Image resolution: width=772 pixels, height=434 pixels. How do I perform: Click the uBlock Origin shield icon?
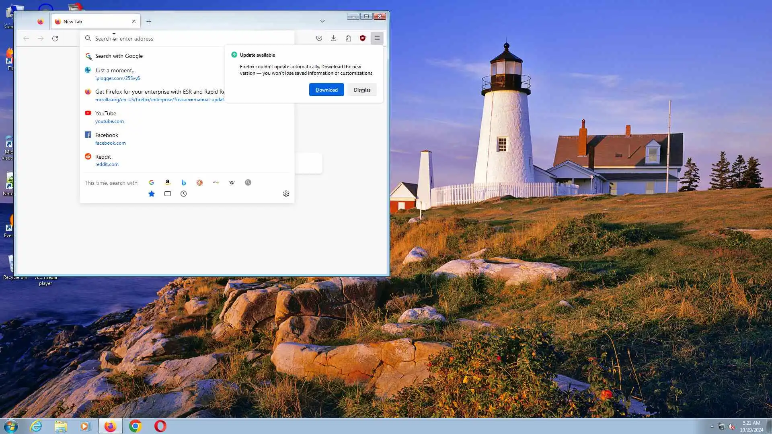[363, 38]
